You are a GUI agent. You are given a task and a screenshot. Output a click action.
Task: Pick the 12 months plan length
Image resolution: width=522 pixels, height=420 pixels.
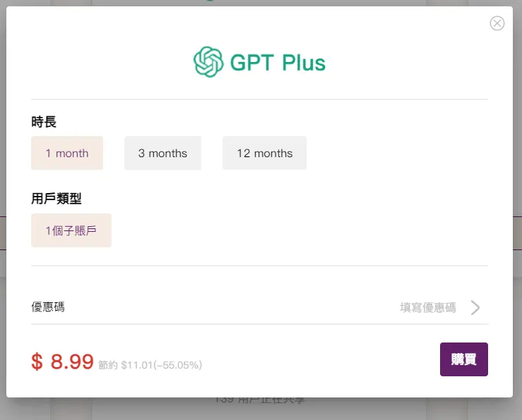click(x=264, y=153)
